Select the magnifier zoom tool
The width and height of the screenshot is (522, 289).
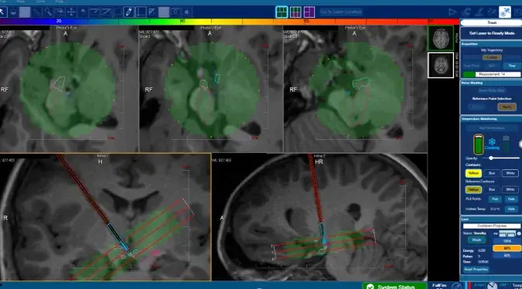coord(48,12)
